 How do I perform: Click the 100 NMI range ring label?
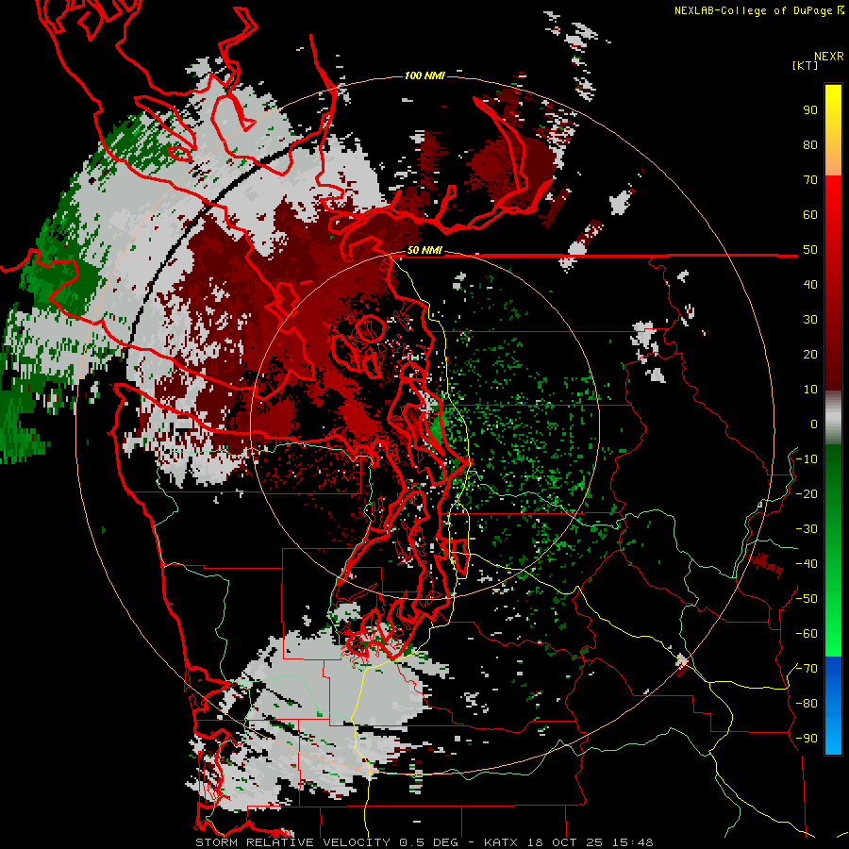[424, 75]
